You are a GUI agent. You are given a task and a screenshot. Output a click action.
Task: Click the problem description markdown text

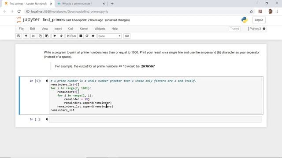[x=152, y=54]
